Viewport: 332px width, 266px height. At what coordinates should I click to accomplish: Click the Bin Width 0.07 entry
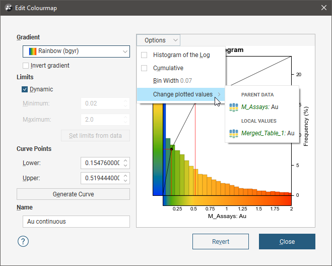(172, 81)
